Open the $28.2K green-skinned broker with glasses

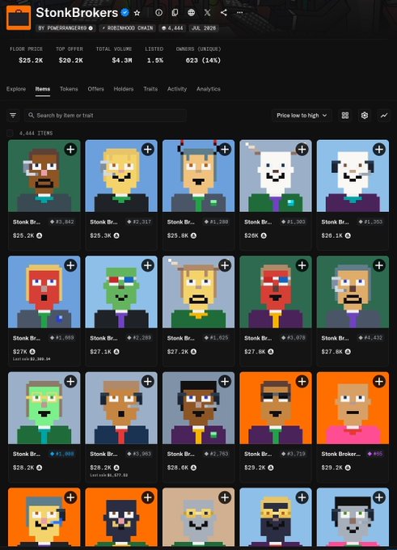tap(44, 408)
